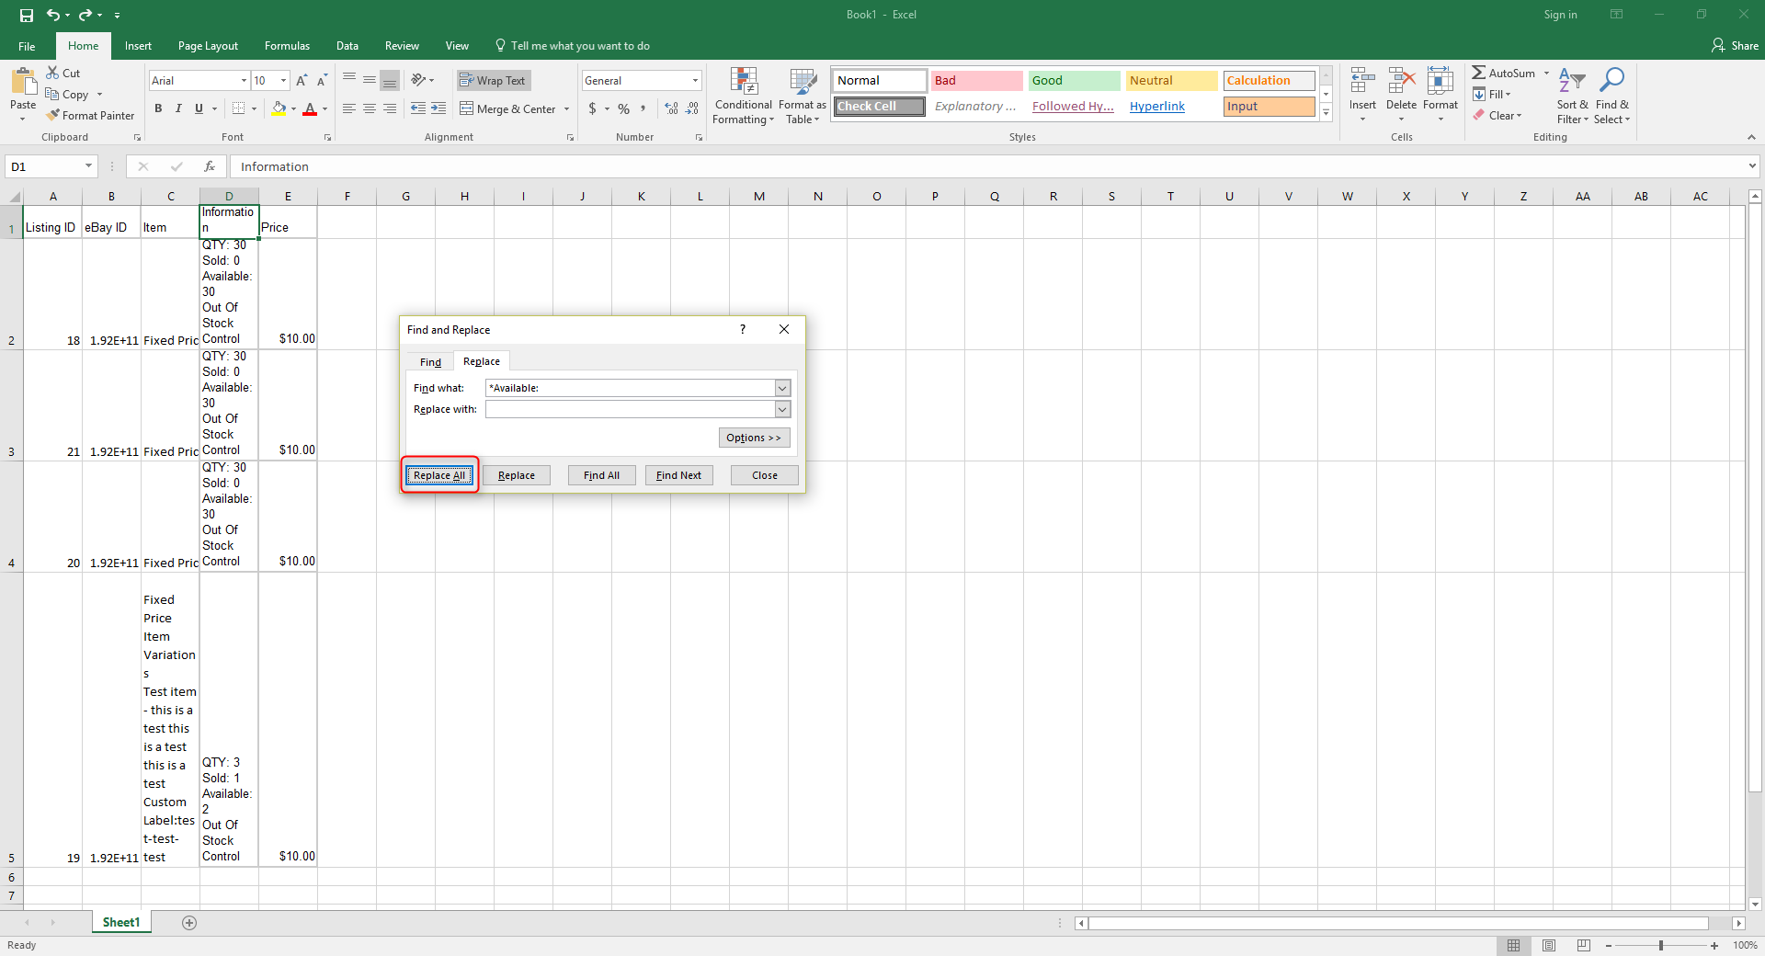Open Conditional Formatting menu
The height and width of the screenshot is (956, 1765).
[x=744, y=96]
